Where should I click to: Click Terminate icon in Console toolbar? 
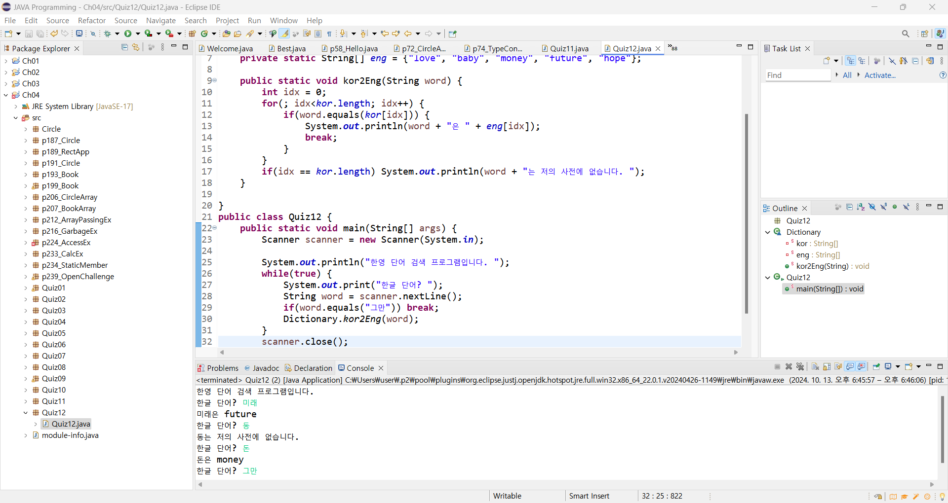pos(777,366)
